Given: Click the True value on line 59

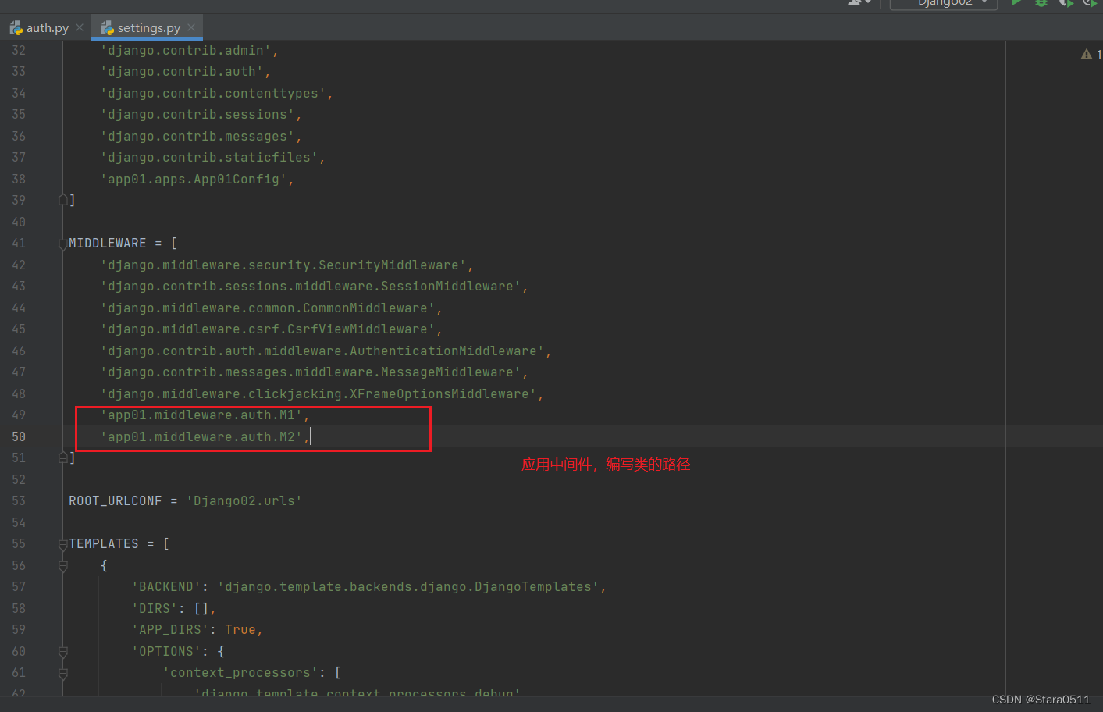Looking at the screenshot, I should (x=240, y=630).
